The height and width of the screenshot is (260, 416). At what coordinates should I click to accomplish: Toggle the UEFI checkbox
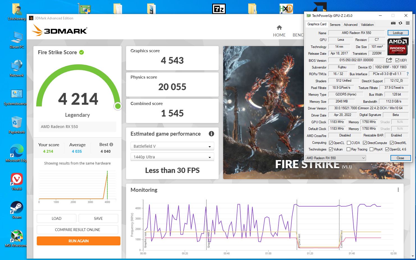pos(397,60)
